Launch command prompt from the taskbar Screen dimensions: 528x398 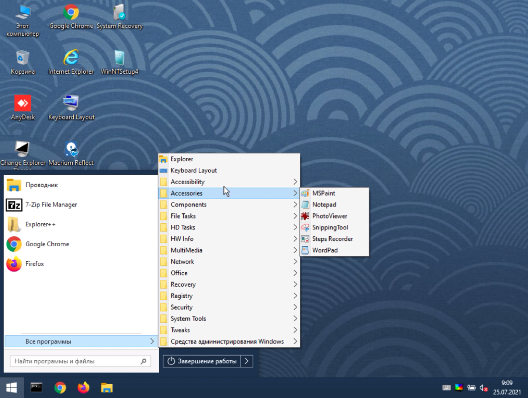tap(37, 388)
